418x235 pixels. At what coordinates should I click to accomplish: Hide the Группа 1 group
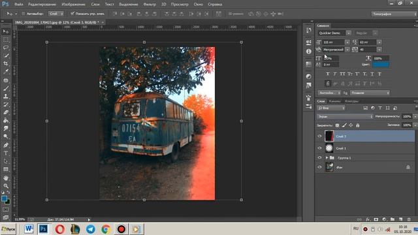[x=319, y=158]
